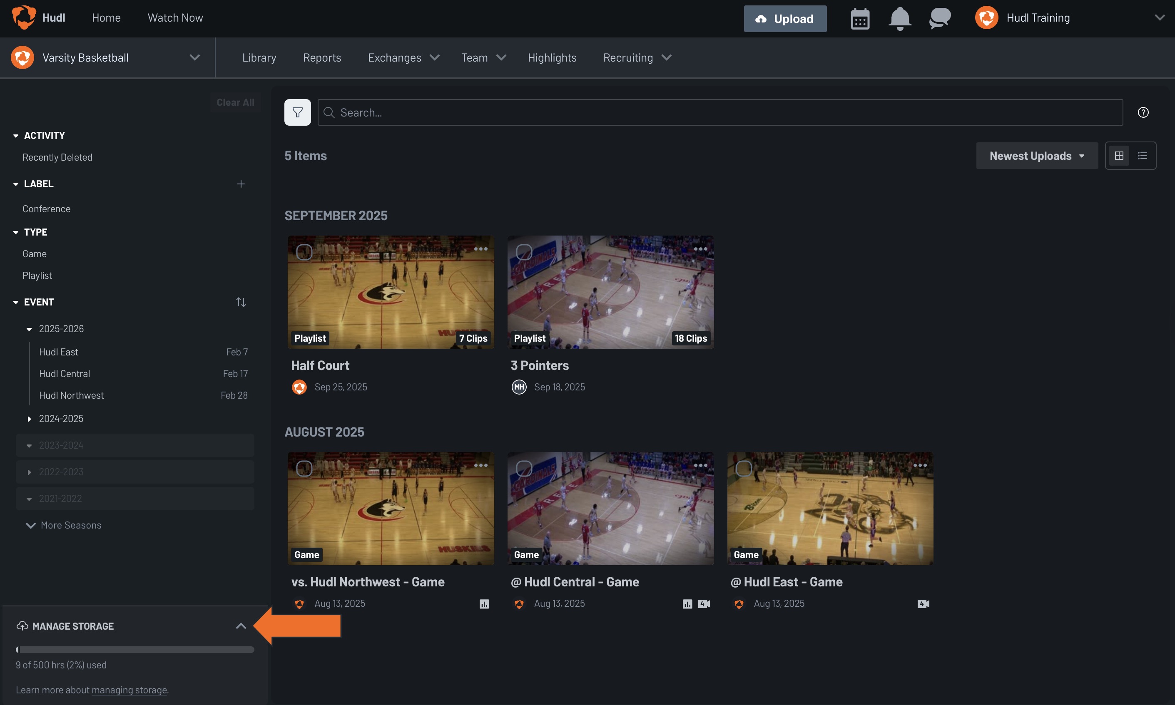Add a new label with plus icon
The height and width of the screenshot is (705, 1175).
[x=241, y=184]
